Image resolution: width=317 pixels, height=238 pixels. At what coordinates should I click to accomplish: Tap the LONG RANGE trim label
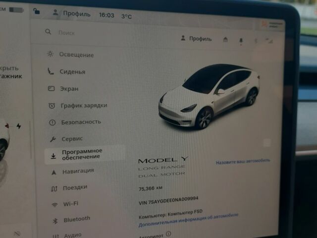click(x=161, y=168)
